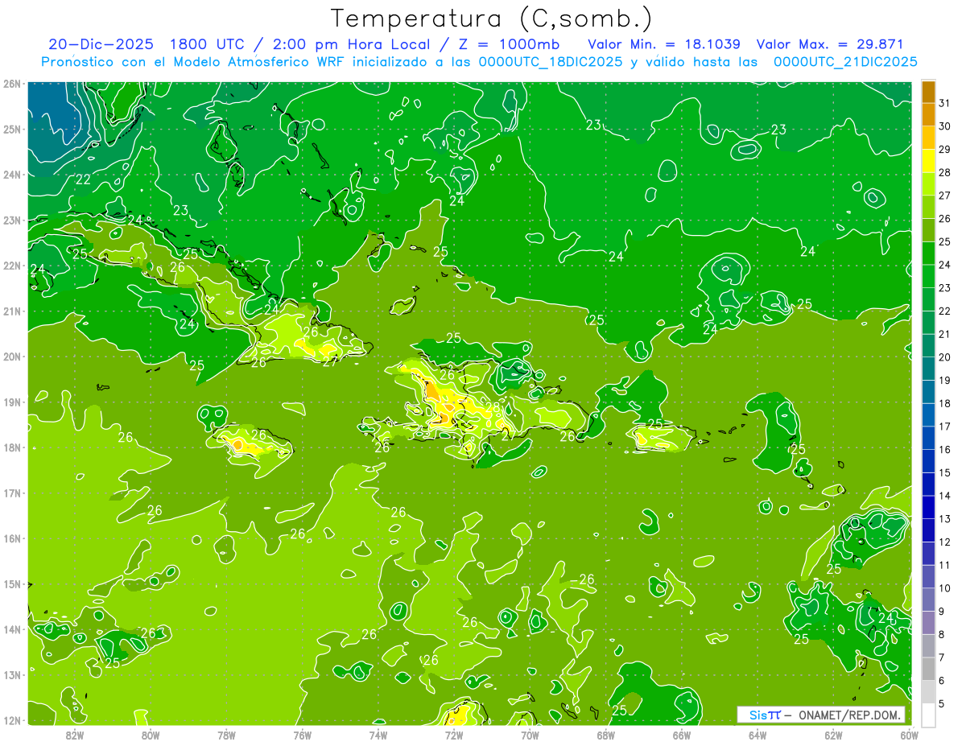
Task: Click the colorbar label '20'
Action: 945,357
